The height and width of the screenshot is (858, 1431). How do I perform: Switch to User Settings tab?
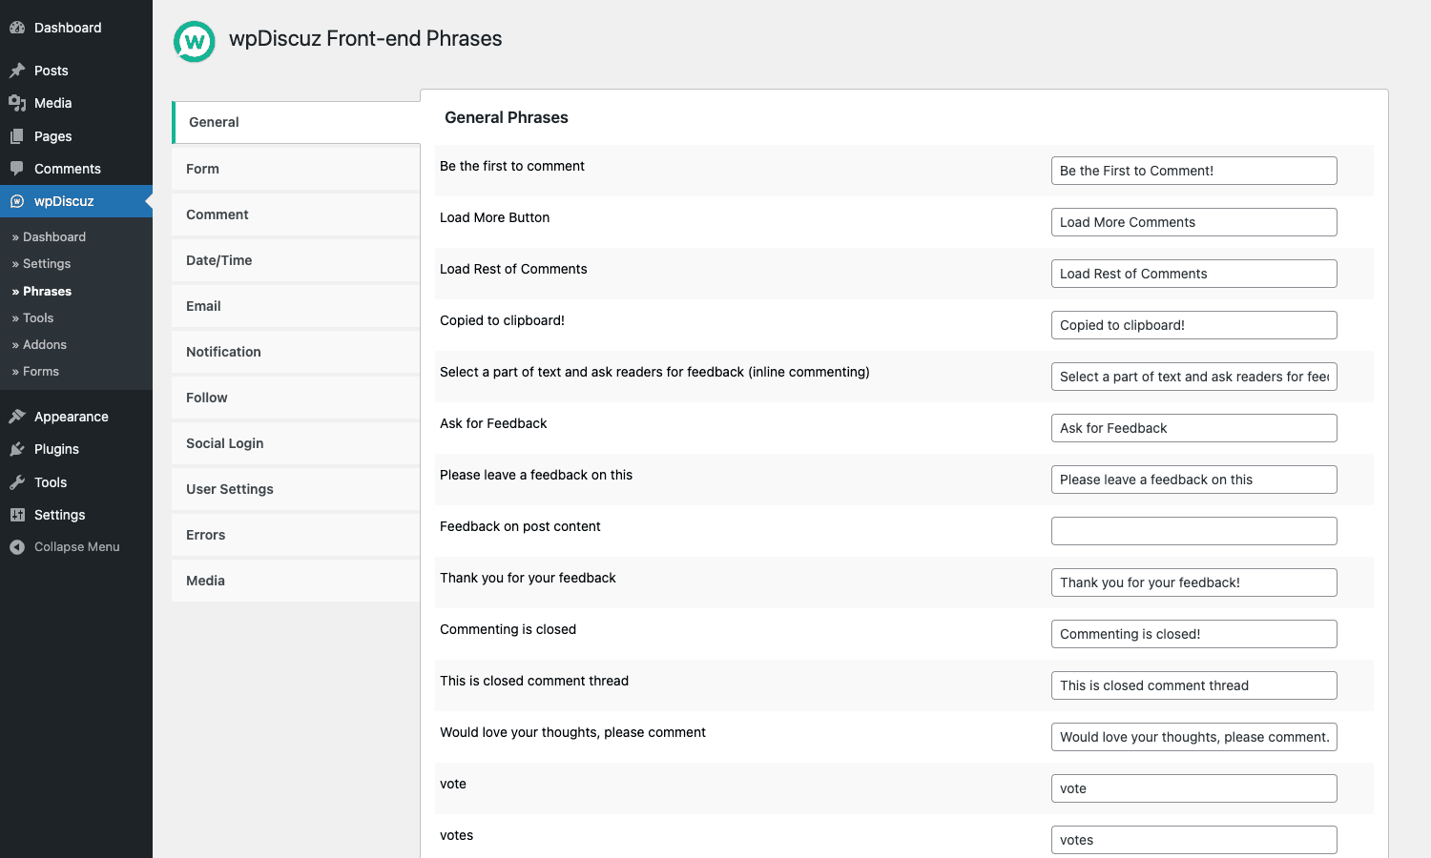coord(296,489)
